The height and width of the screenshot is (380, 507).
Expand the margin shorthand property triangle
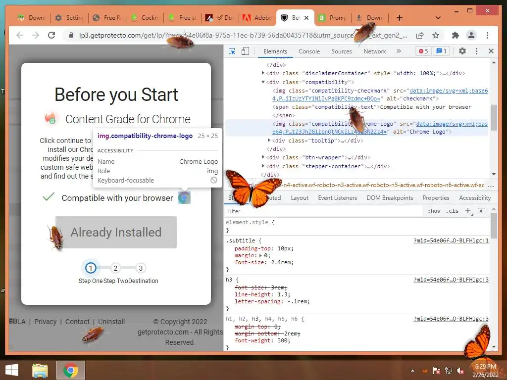pyautogui.click(x=260, y=256)
